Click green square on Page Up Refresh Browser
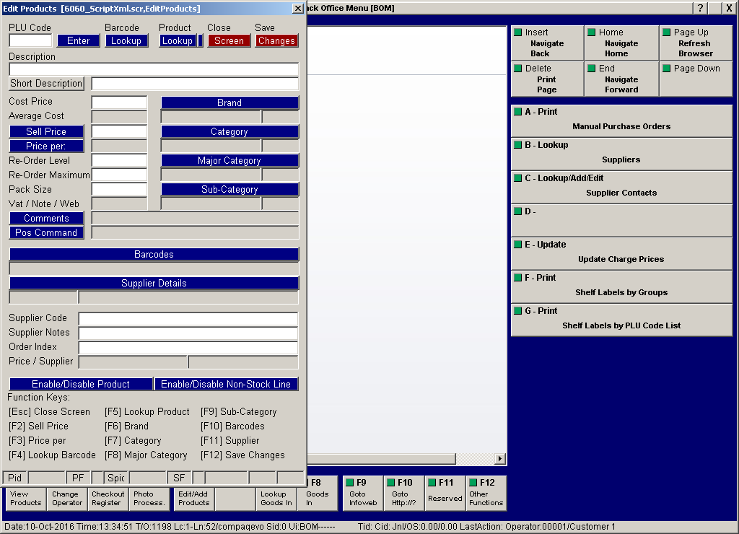The height and width of the screenshot is (534, 739). (x=666, y=32)
